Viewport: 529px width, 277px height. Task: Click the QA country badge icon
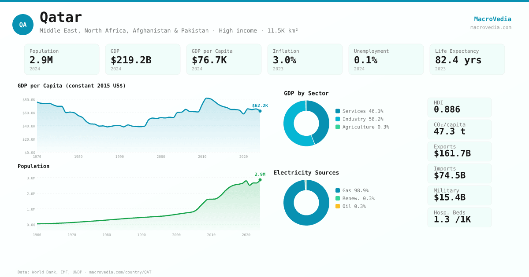pyautogui.click(x=23, y=25)
